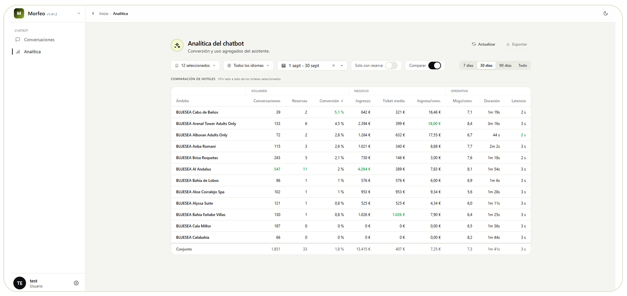The width and height of the screenshot is (627, 296).
Task: Sort by the Conversaciones column header
Action: click(267, 101)
